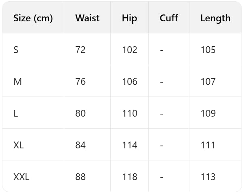This screenshot has height=193, width=248.
Task: Select hip value 106 in M row
Action: coord(130,82)
